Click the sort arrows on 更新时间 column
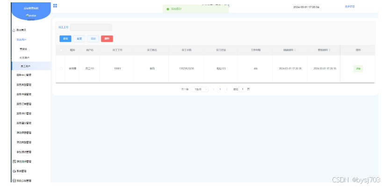Image resolution: width=389 pixels, height=187 pixels. 330,50
